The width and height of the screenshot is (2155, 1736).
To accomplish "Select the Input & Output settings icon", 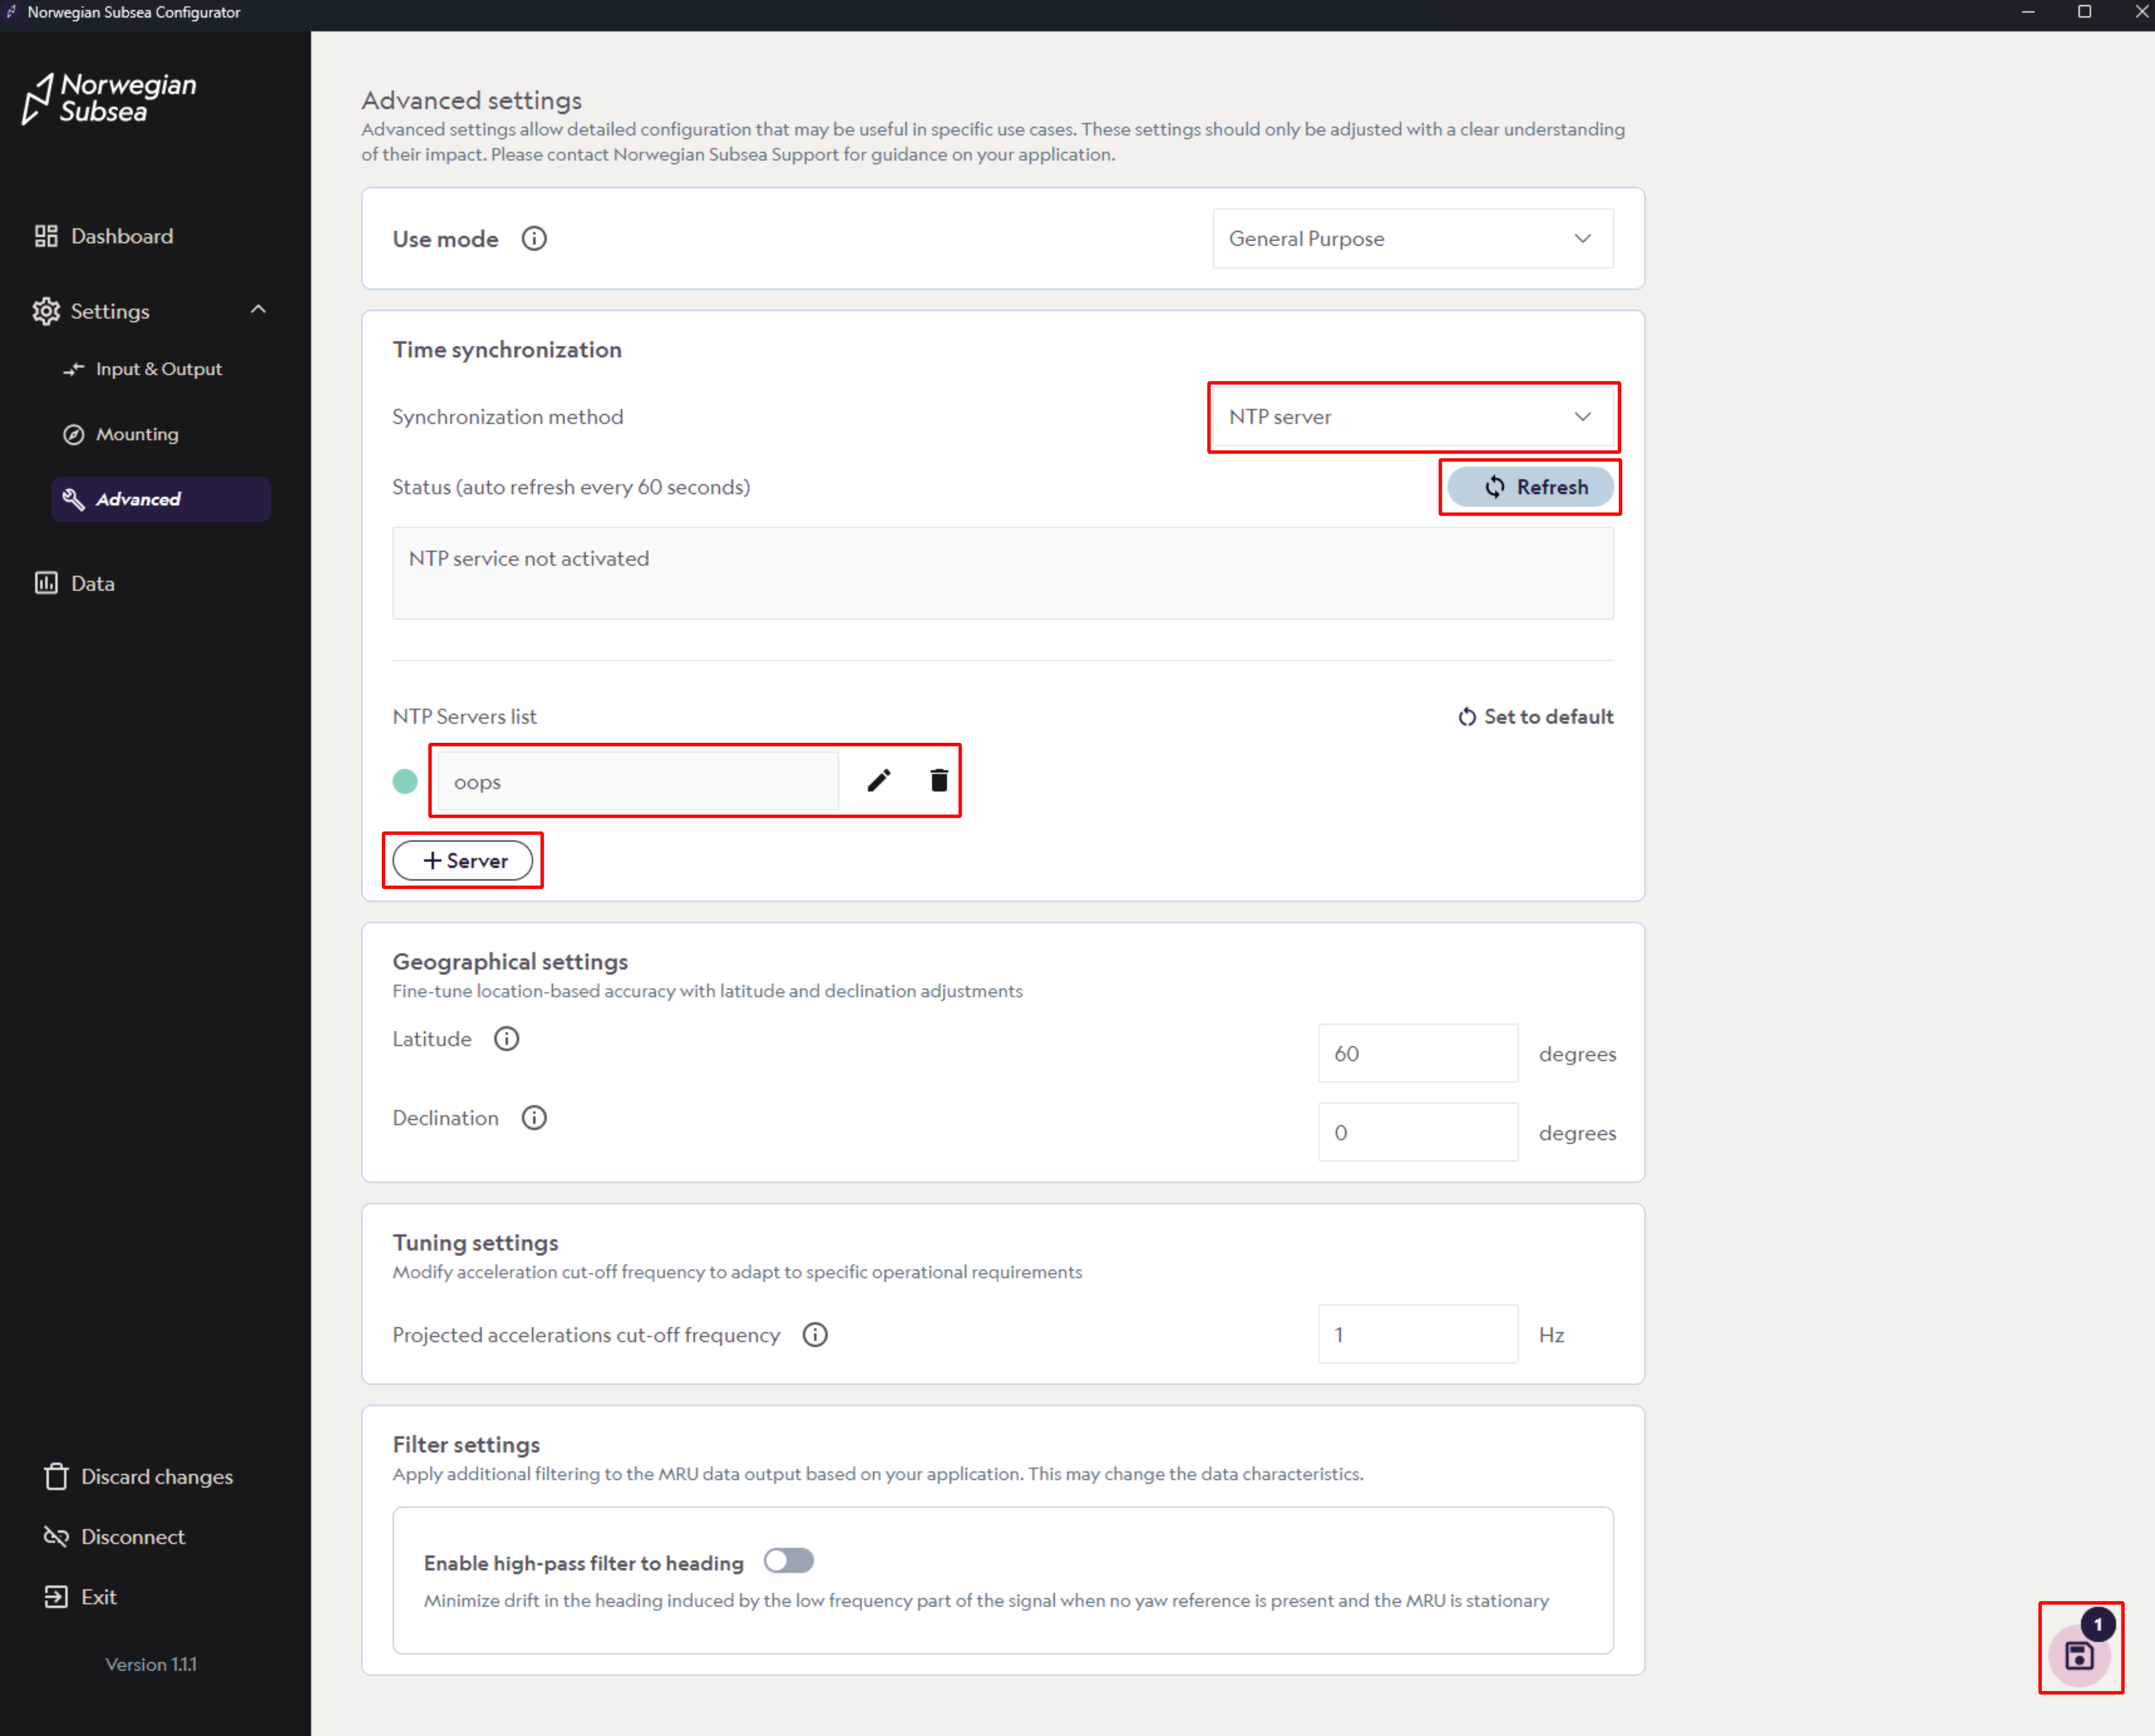I will (x=74, y=368).
